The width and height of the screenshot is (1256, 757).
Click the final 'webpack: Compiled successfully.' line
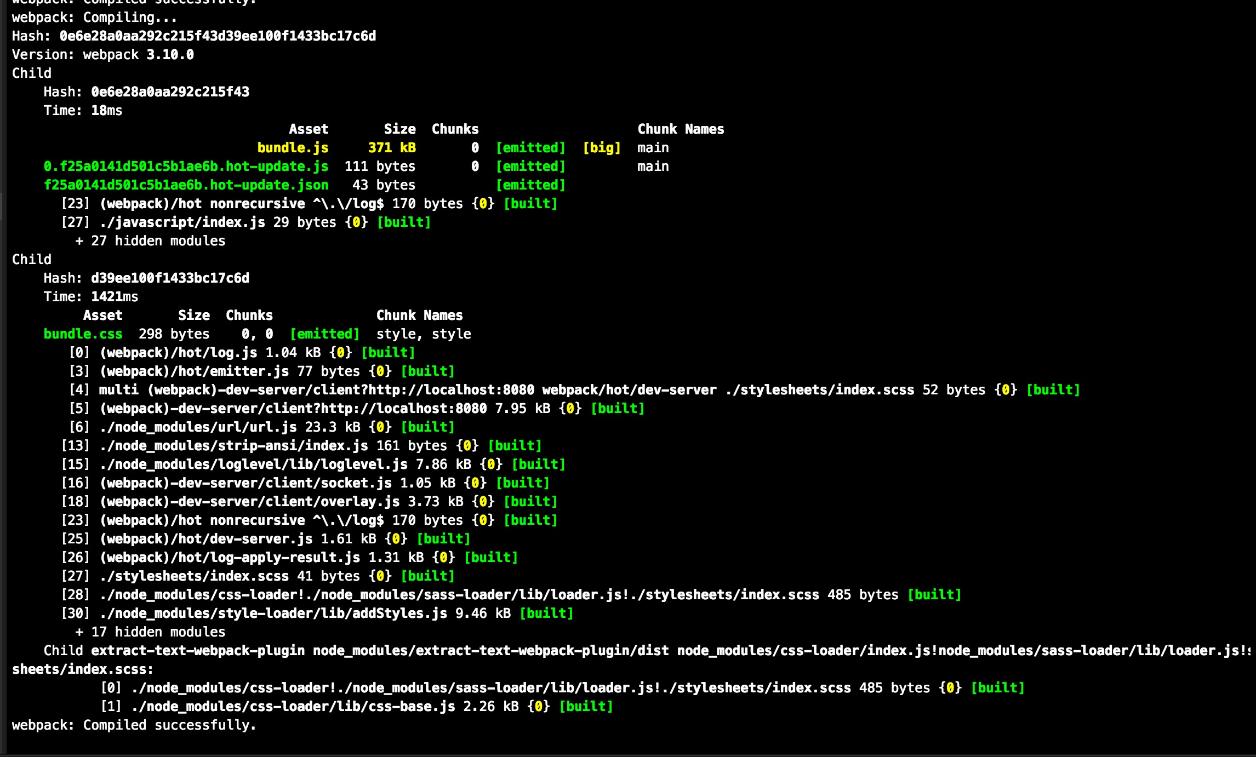coord(134,725)
